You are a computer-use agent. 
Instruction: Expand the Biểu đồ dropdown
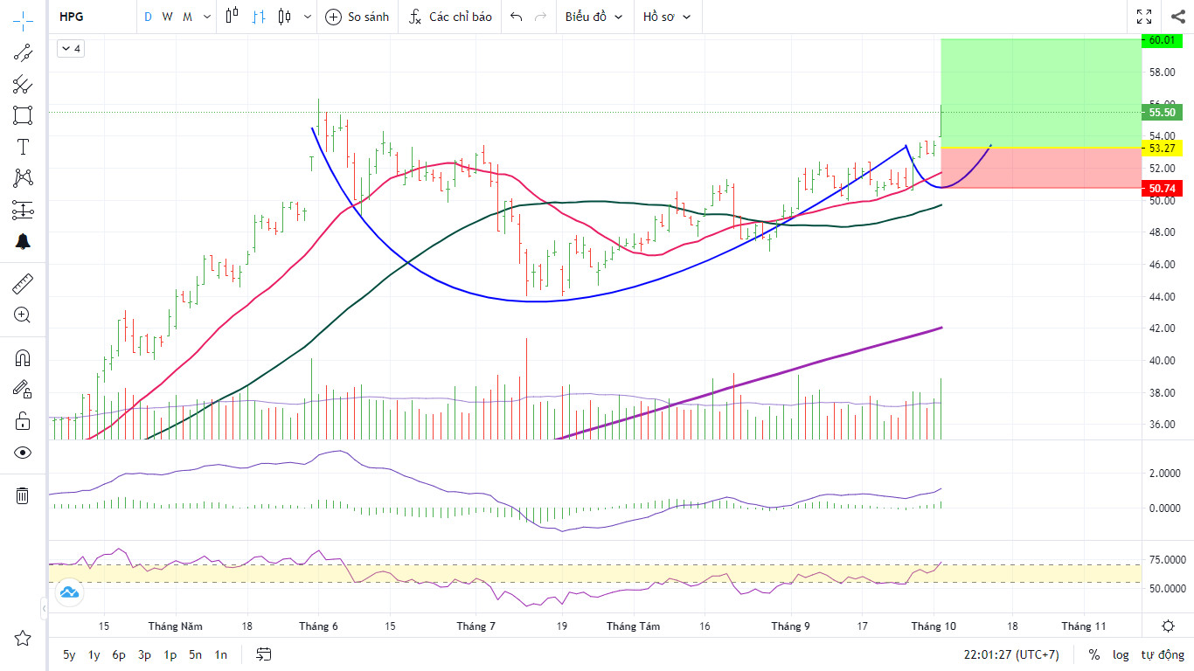pos(594,17)
